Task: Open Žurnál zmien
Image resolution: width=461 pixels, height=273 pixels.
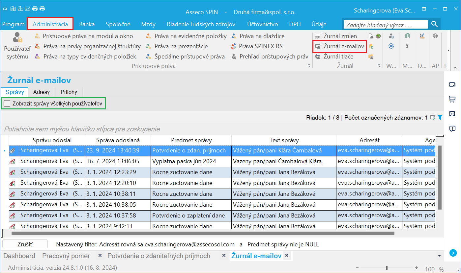Action: click(336, 36)
